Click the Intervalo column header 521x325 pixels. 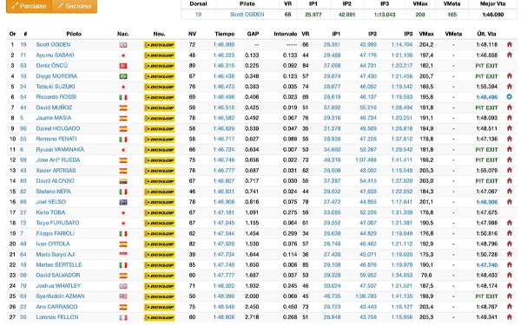click(286, 34)
